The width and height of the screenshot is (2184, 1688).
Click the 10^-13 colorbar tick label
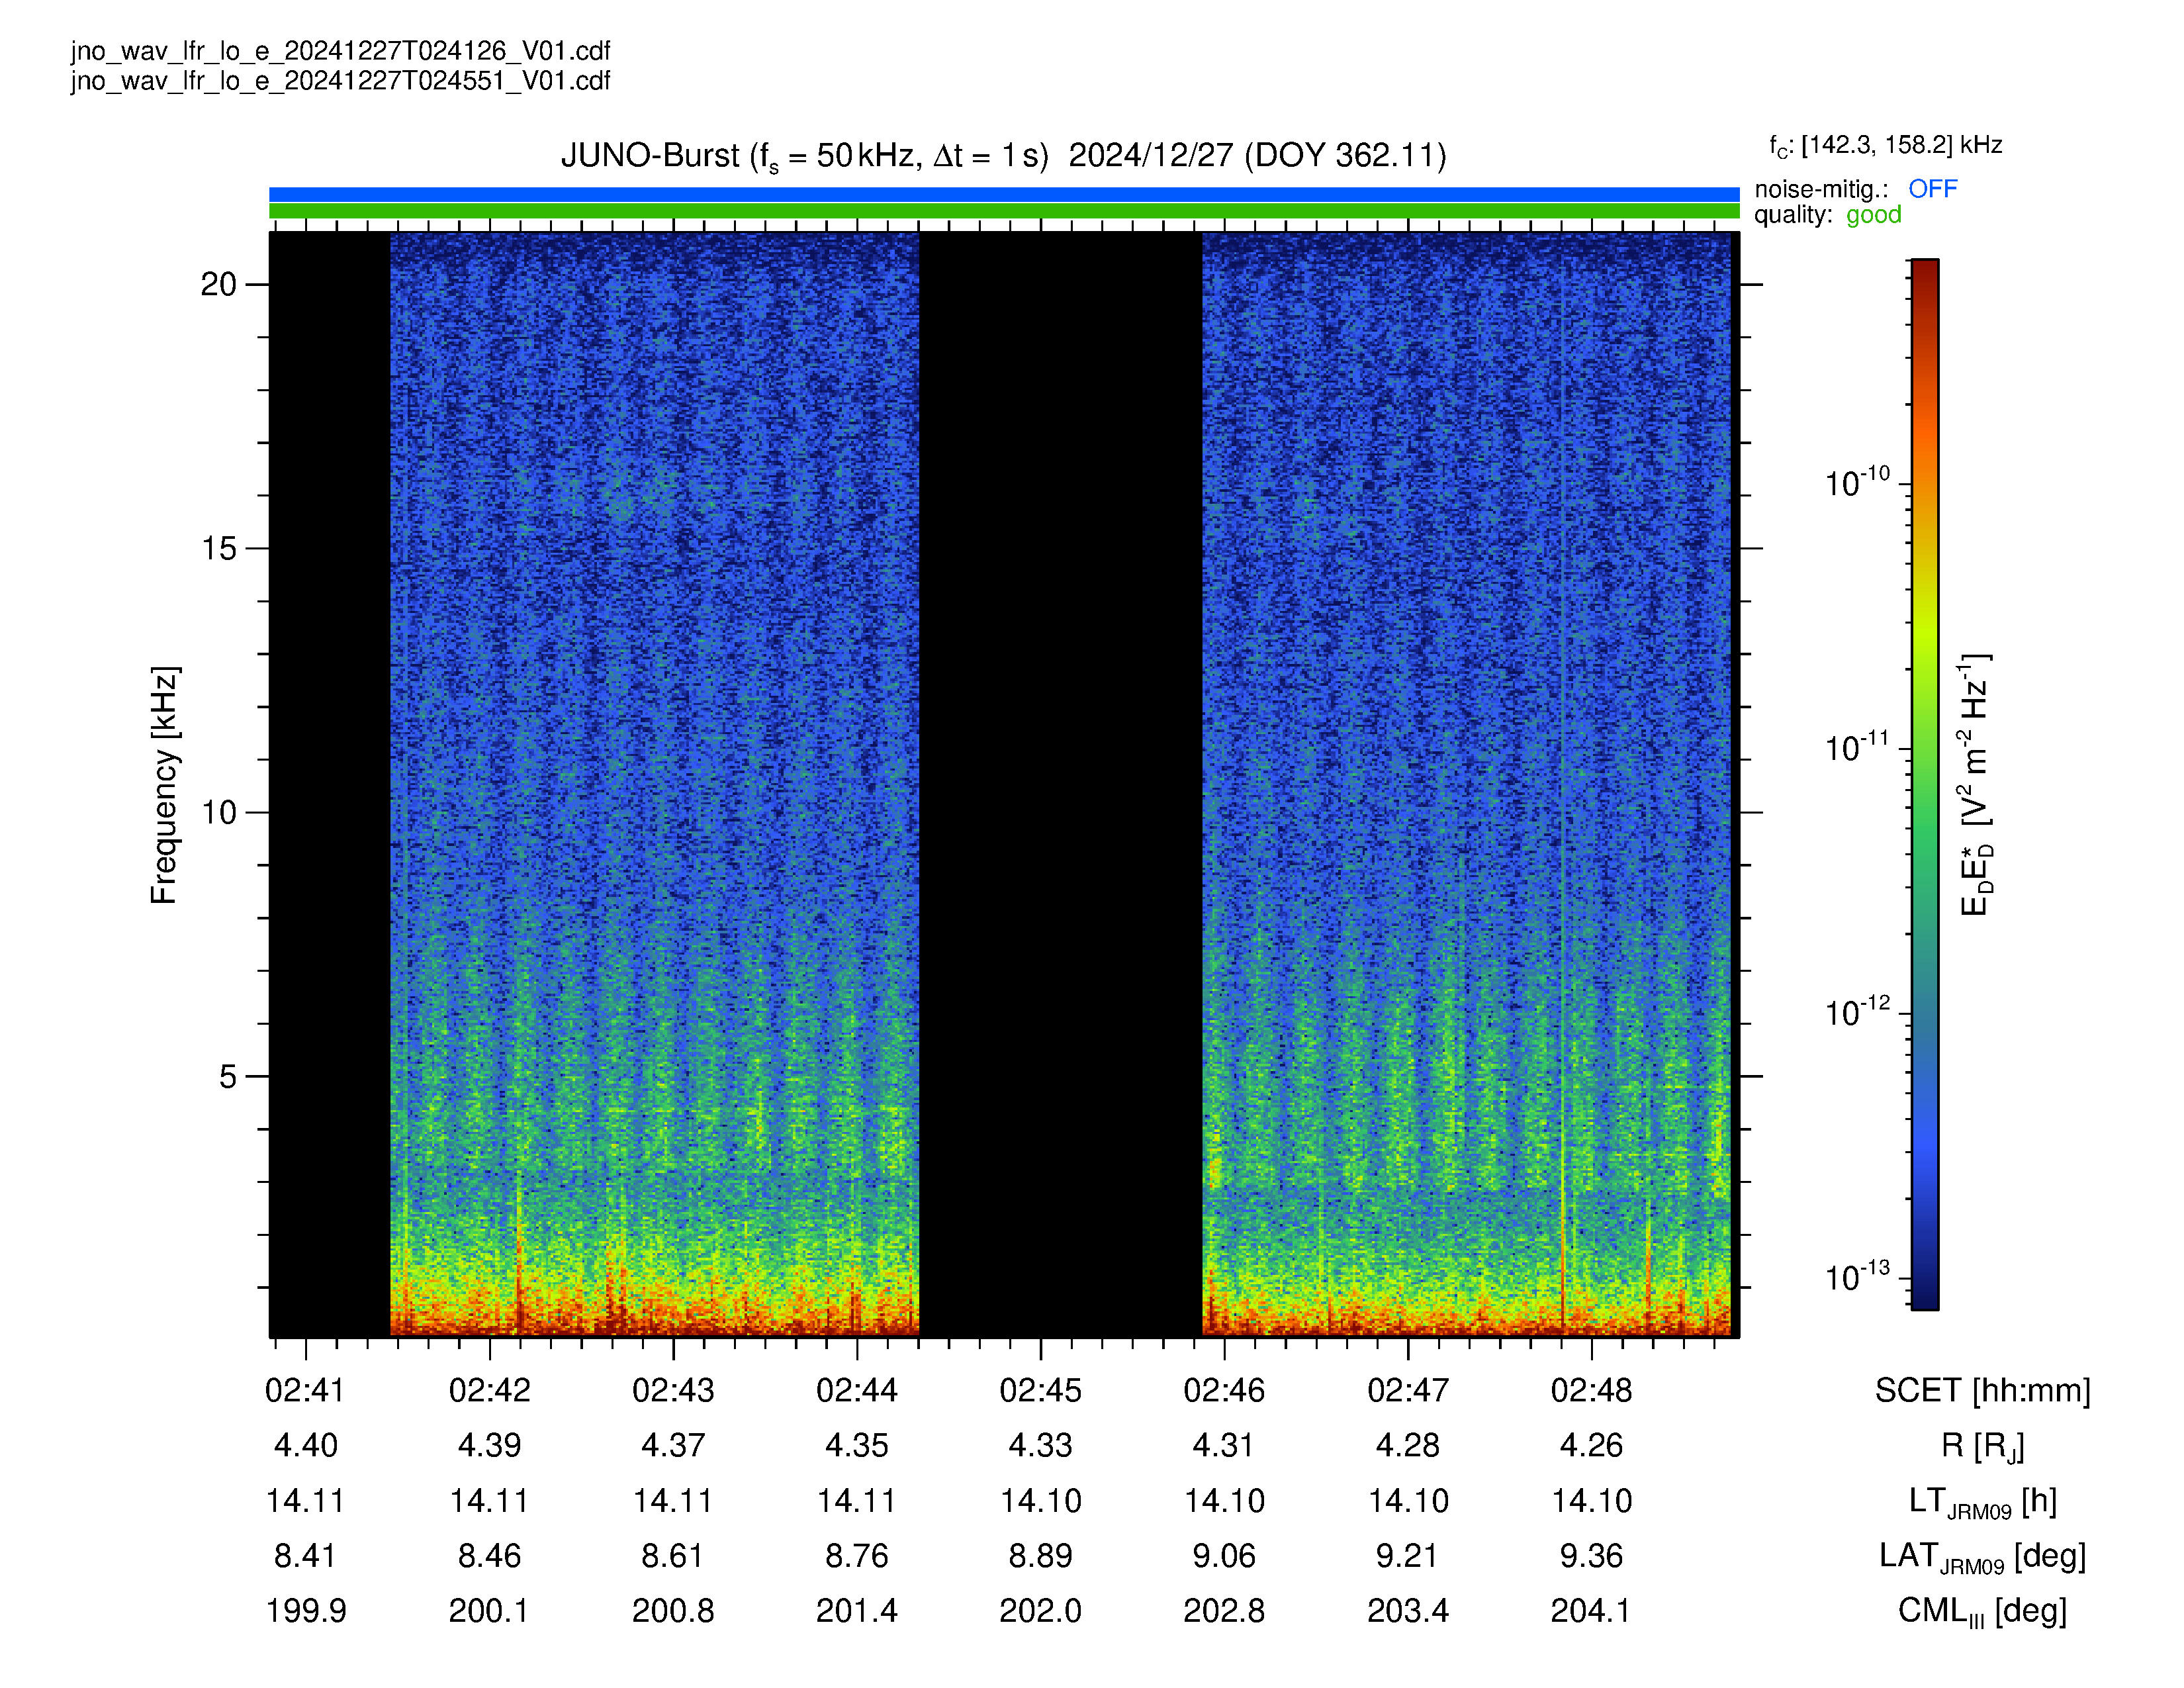pos(1857,1276)
